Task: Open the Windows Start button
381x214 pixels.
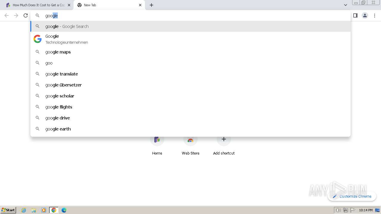Action: pyautogui.click(x=8, y=210)
